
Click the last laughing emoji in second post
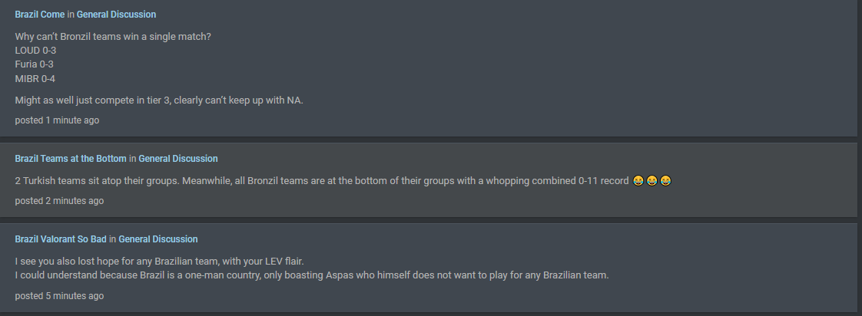click(666, 180)
